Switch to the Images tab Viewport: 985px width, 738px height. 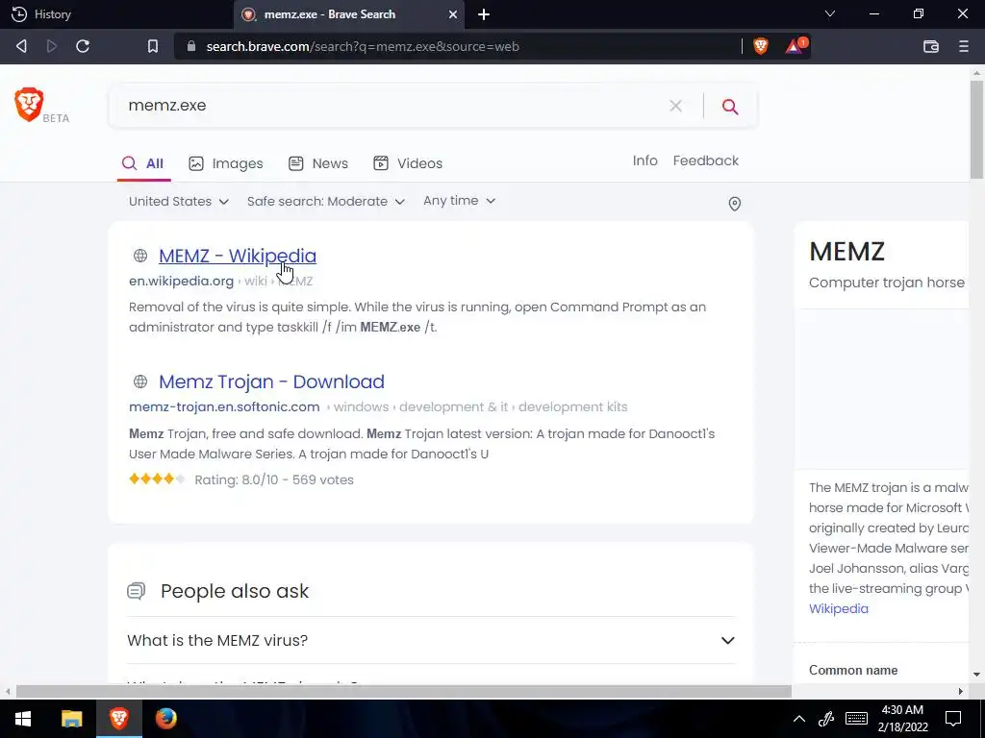click(225, 163)
